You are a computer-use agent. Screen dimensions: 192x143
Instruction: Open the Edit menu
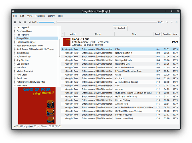22,16
